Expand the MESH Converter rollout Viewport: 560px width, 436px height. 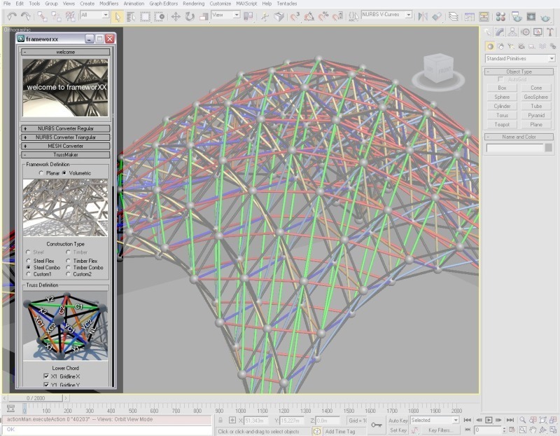tap(65, 146)
